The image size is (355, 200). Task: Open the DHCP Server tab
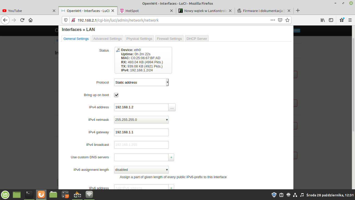[197, 39]
